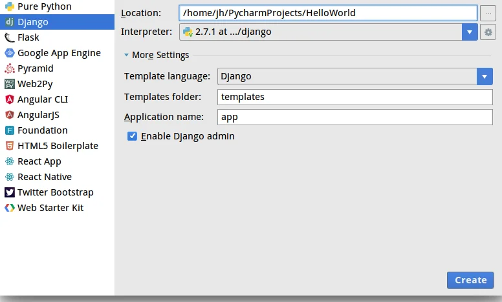The image size is (502, 302).
Task: Choose HTML5 Boilerplate project type
Action: pos(58,146)
